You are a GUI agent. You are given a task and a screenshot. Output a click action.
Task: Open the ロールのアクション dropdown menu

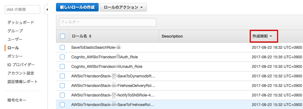(x=123, y=8)
